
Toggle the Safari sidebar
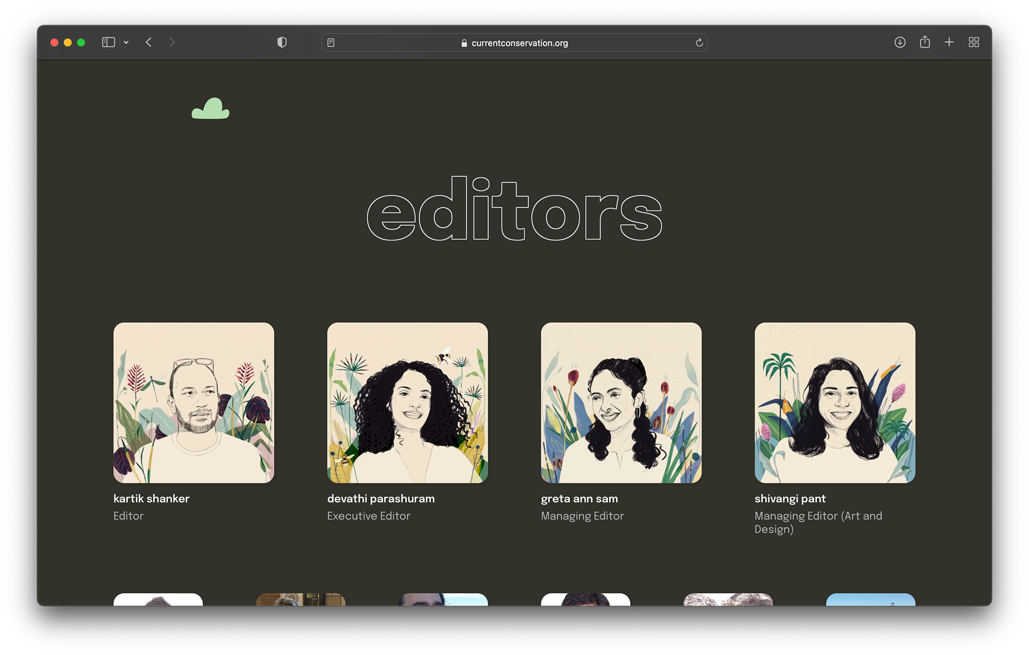[108, 42]
